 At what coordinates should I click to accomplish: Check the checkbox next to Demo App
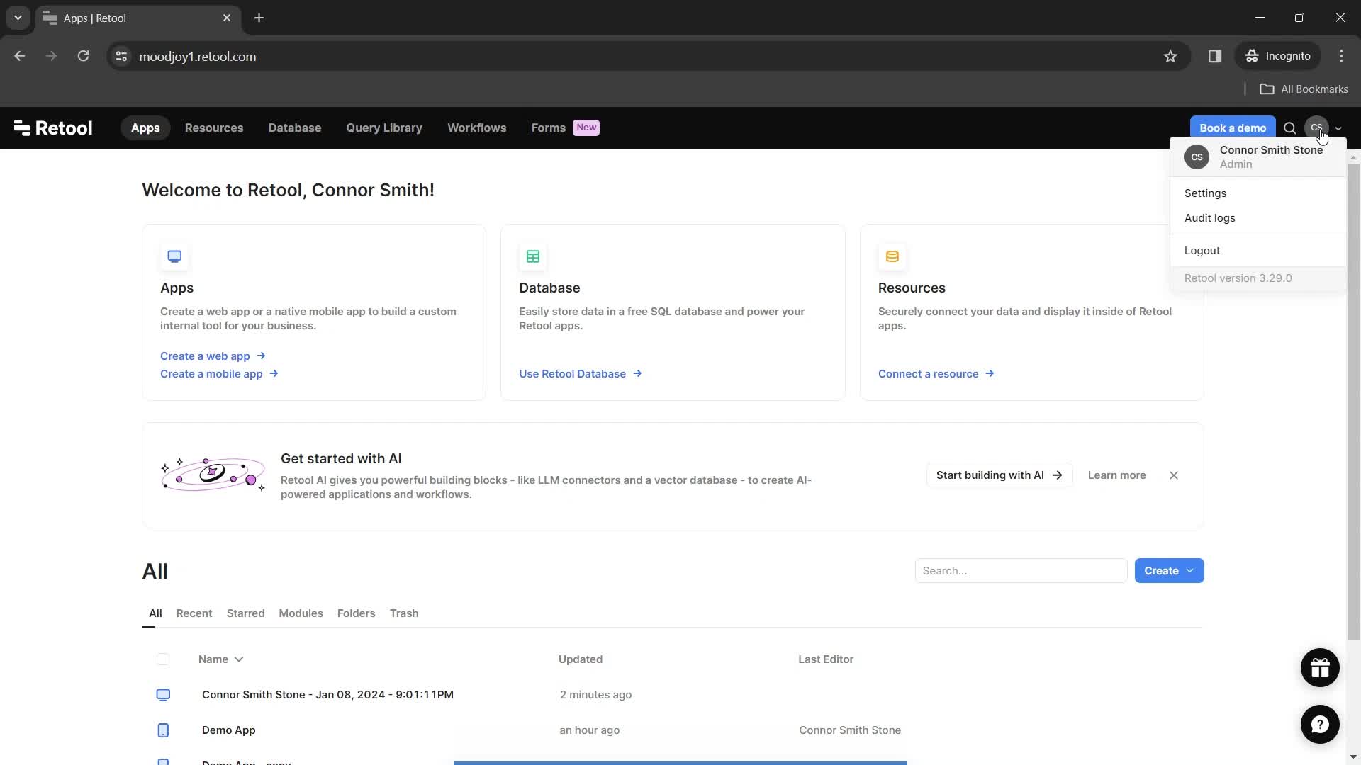coord(164,730)
